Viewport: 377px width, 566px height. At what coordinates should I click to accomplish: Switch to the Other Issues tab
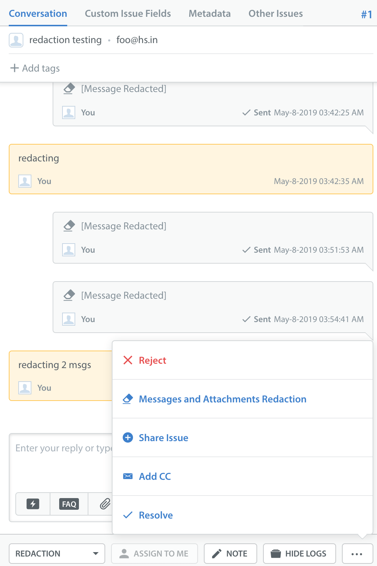click(x=275, y=14)
